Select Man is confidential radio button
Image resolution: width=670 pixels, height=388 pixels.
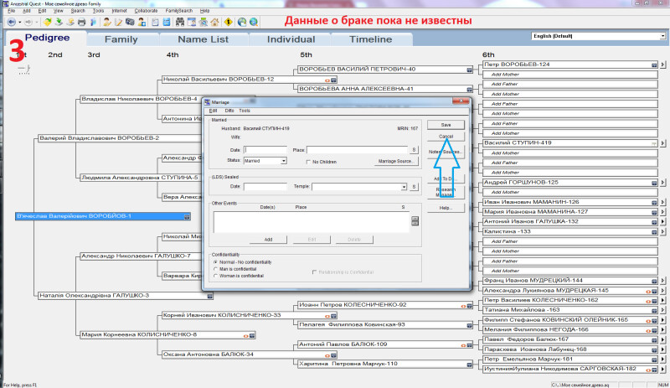215,269
